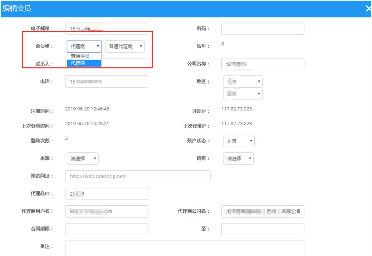Focus the 密码 input field
The width and height of the screenshot is (372, 256).
pyautogui.click(x=263, y=29)
